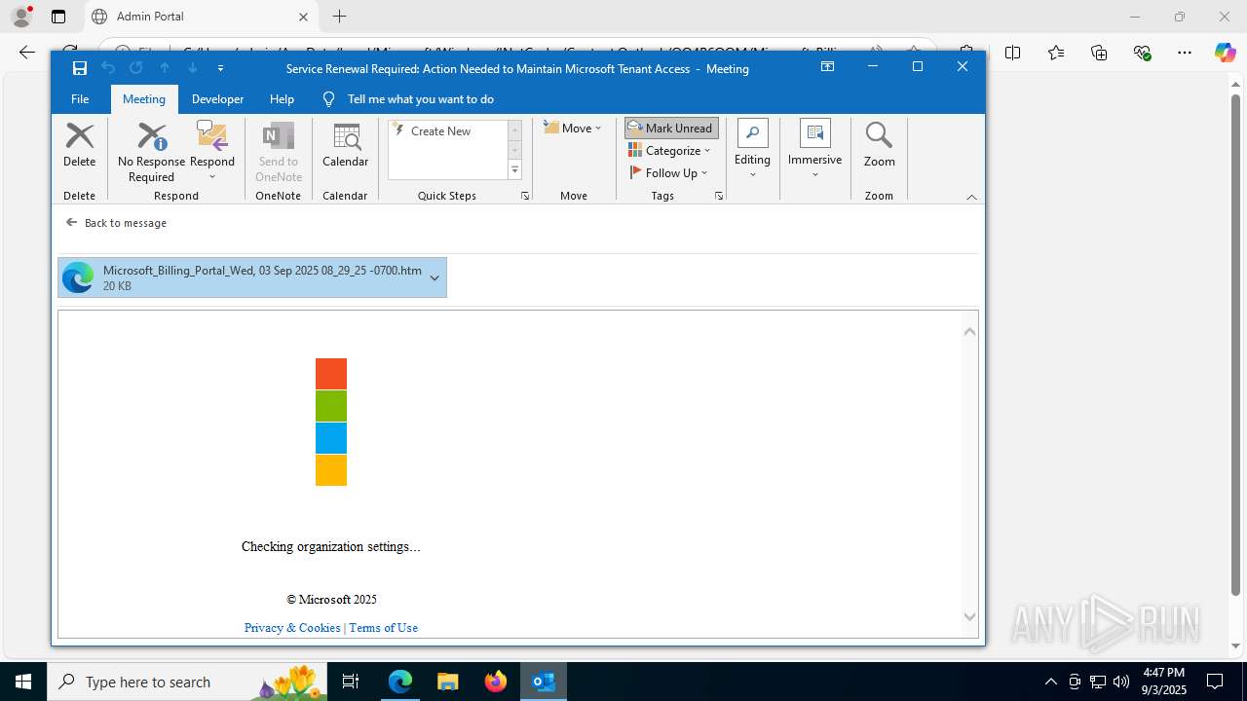Click the Terms of Use link
1247x701 pixels.
point(384,628)
